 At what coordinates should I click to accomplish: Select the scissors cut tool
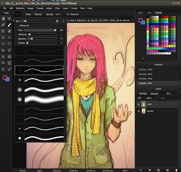pyautogui.click(x=3, y=31)
